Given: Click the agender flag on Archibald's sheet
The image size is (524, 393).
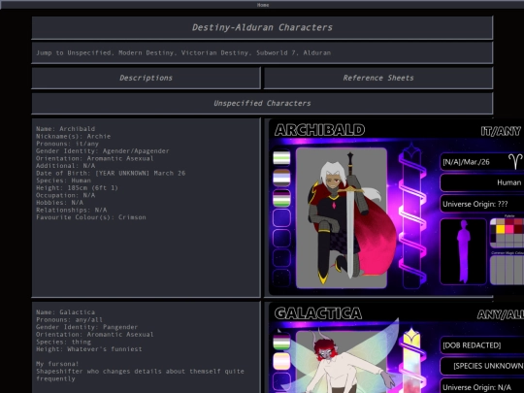Looking at the screenshot, I should tap(281, 158).
